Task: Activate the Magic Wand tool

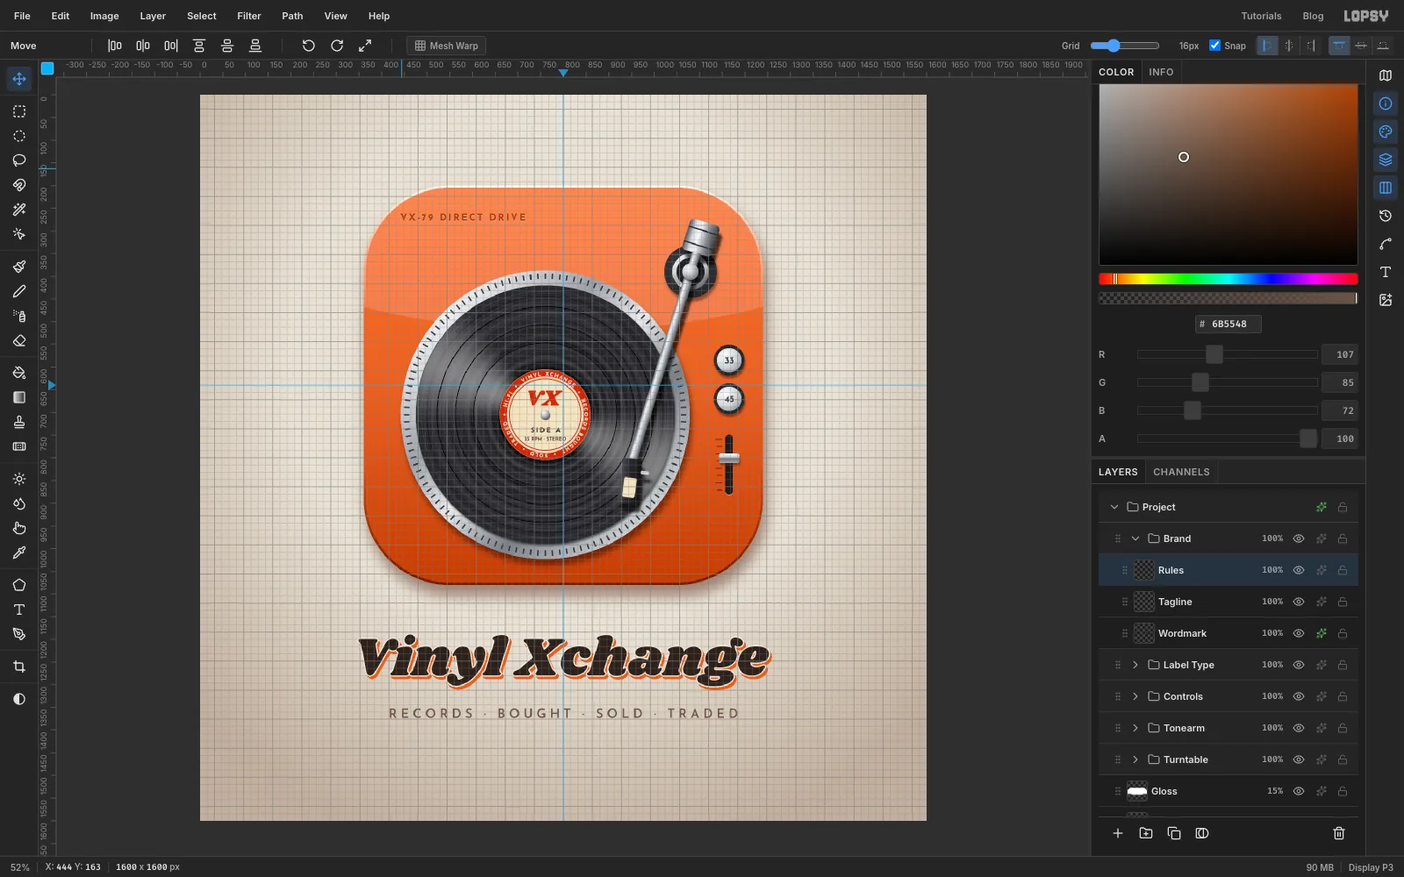Action: (x=19, y=210)
